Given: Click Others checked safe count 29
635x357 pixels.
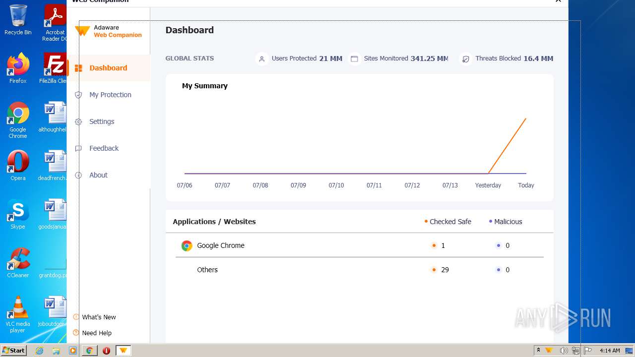Looking at the screenshot, I should pyautogui.click(x=445, y=270).
